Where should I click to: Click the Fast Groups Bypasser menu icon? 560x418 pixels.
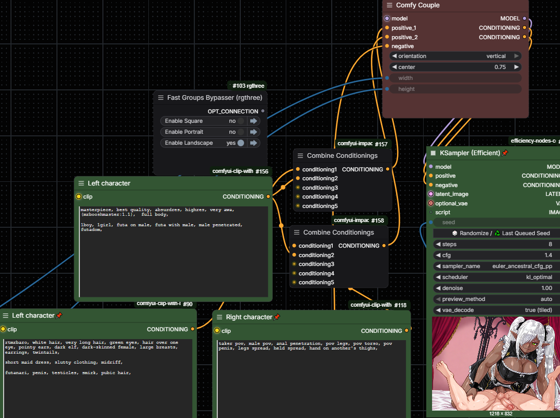tap(160, 98)
